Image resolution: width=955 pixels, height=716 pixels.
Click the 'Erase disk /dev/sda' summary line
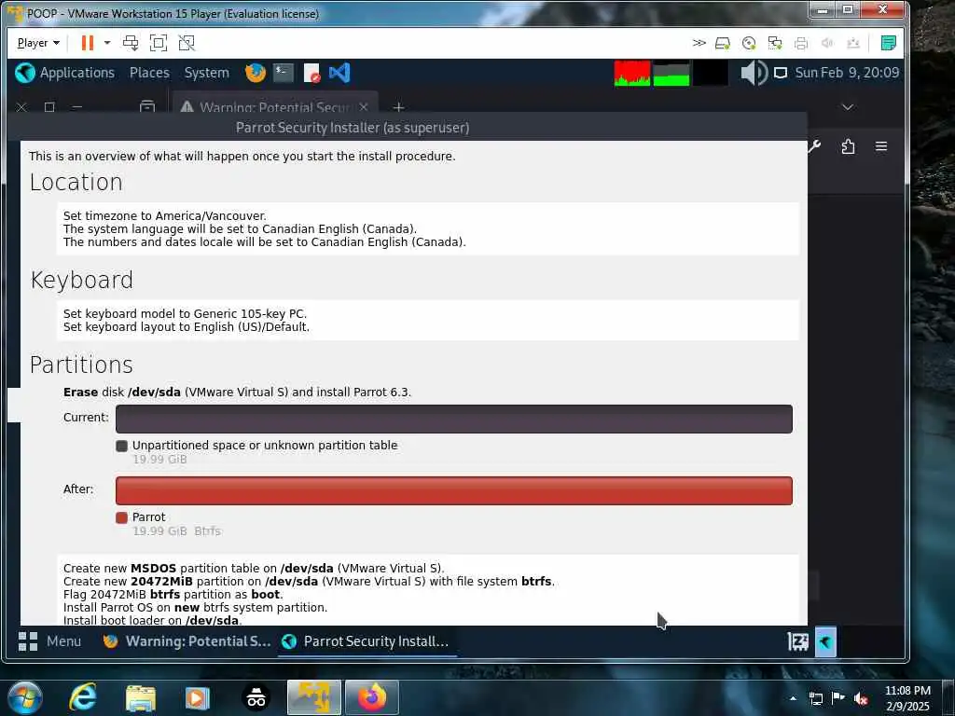pos(237,392)
